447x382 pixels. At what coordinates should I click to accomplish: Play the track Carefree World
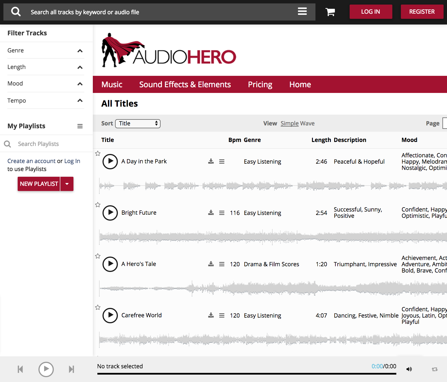[x=110, y=316]
